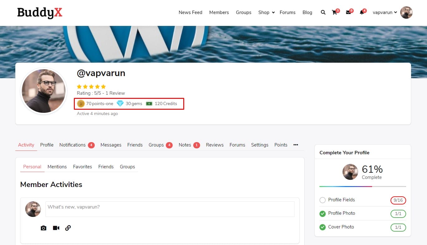Click the Cover Photo green checkmark
427x245 pixels.
click(323, 227)
